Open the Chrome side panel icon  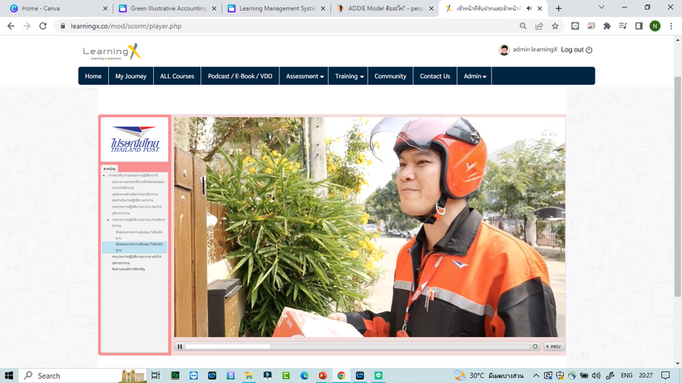pyautogui.click(x=639, y=26)
